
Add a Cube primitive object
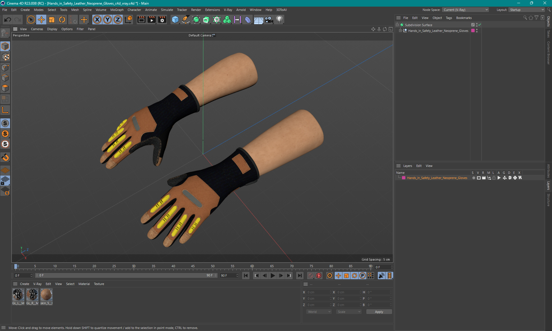175,20
